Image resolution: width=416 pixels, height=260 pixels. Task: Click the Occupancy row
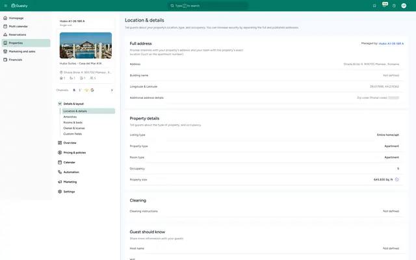click(x=266, y=168)
